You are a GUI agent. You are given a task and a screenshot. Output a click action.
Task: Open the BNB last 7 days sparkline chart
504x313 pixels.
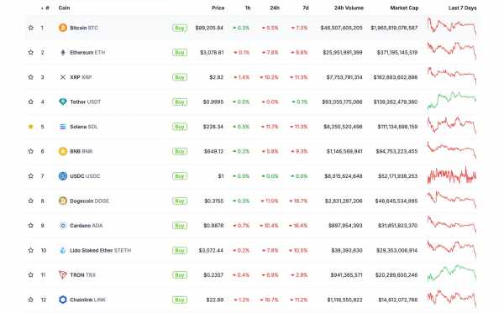(x=452, y=150)
